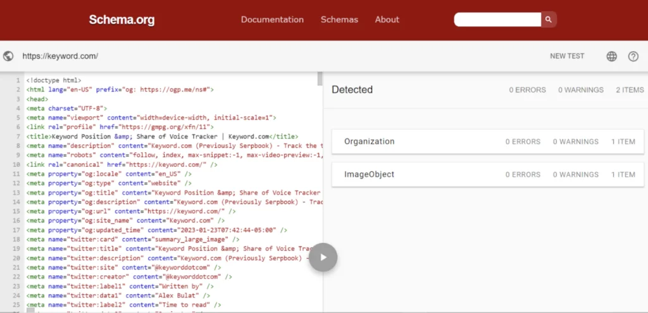Screen dimensions: 648x313
Task: Click the 2 ITEMS summary count
Action: coord(630,90)
